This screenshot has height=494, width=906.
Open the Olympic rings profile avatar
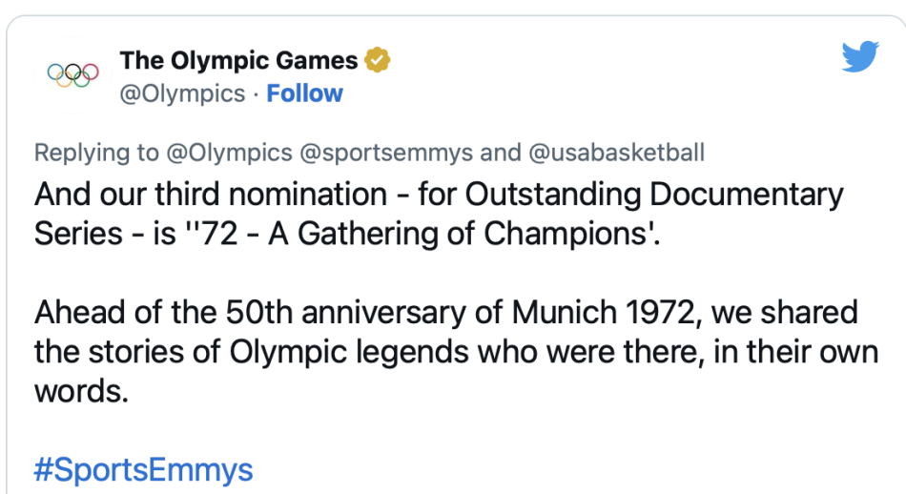click(x=73, y=73)
